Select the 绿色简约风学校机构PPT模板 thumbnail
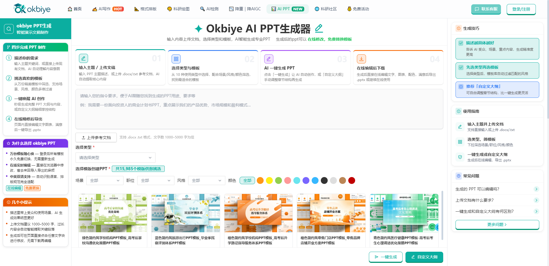The height and width of the screenshot is (266, 549). click(113, 213)
